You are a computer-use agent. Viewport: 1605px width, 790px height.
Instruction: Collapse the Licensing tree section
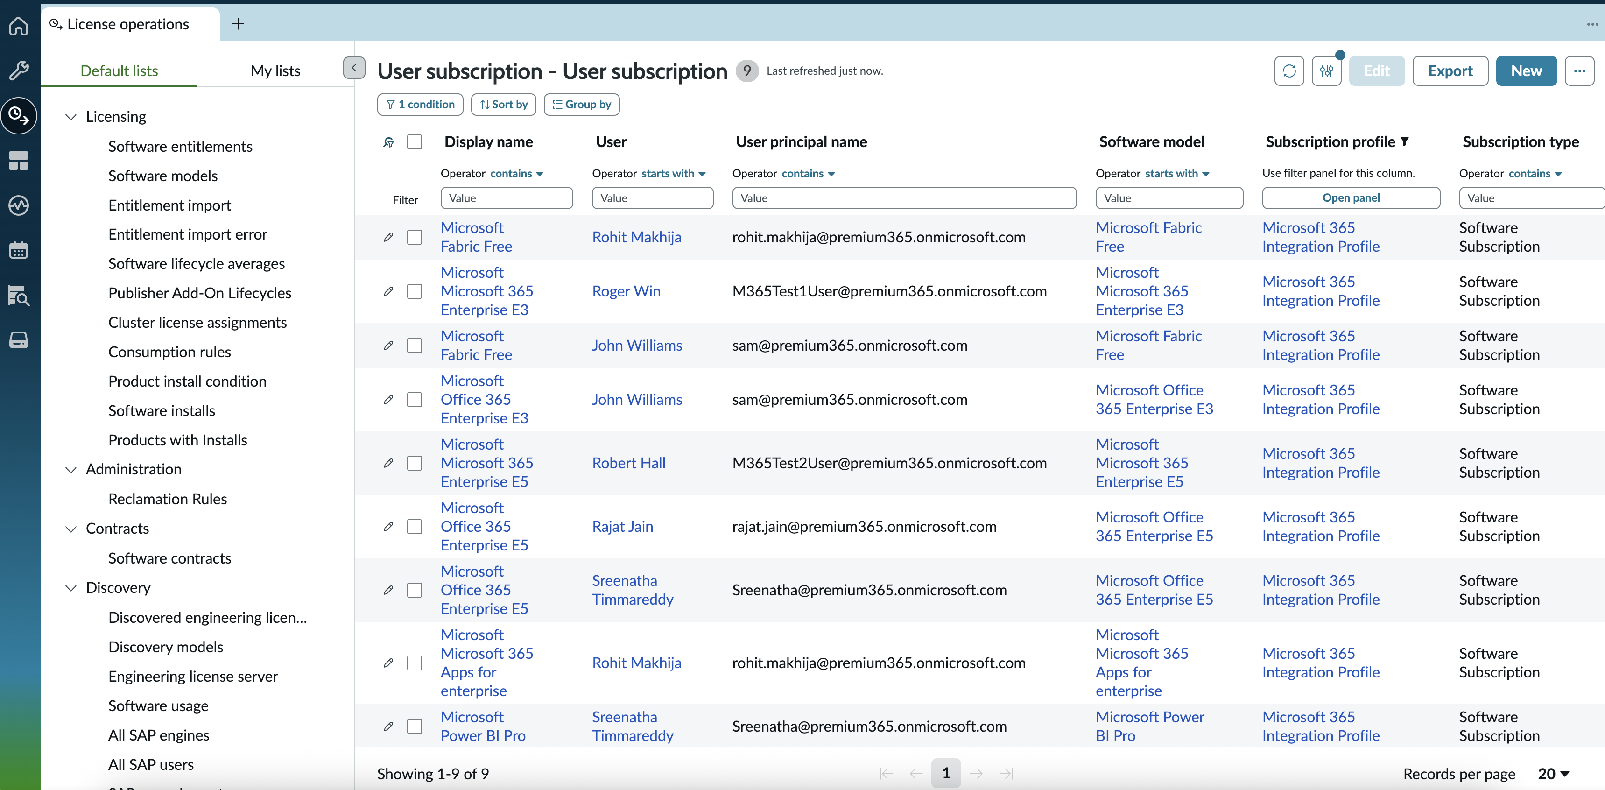[71, 117]
